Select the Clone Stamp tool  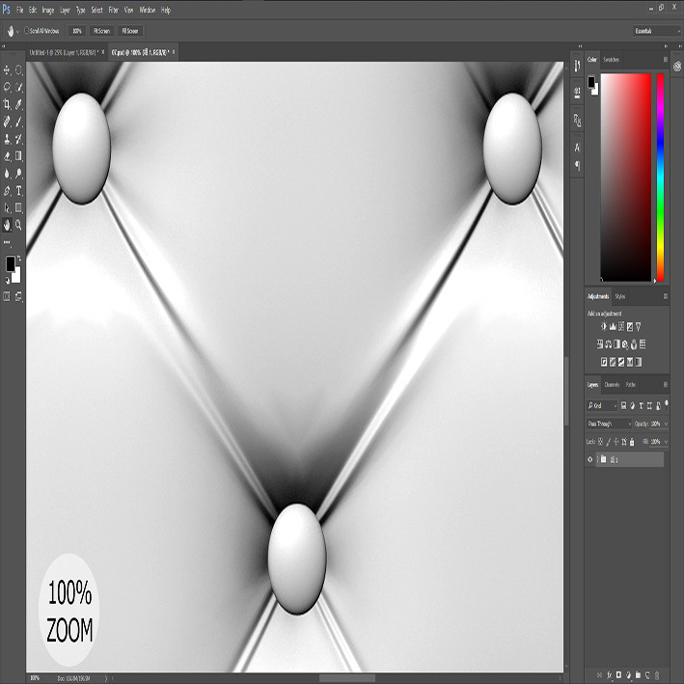pyautogui.click(x=7, y=139)
